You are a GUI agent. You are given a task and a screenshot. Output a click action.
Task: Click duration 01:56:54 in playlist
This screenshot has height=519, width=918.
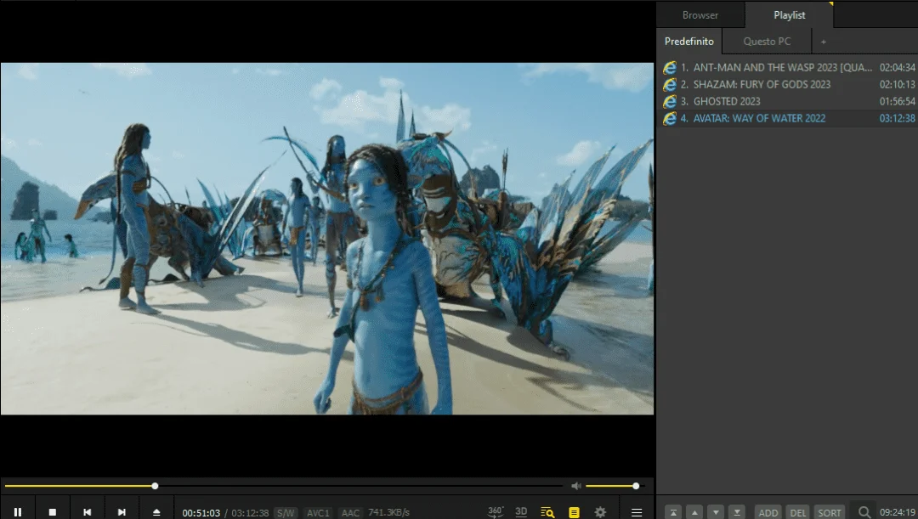(x=897, y=101)
